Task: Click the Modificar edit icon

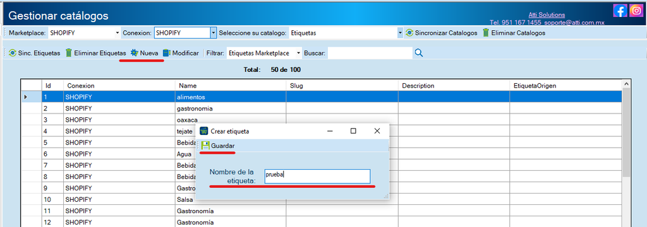Action: pos(167,53)
